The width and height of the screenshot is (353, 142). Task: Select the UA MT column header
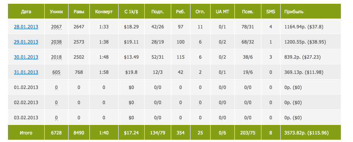[222, 11]
